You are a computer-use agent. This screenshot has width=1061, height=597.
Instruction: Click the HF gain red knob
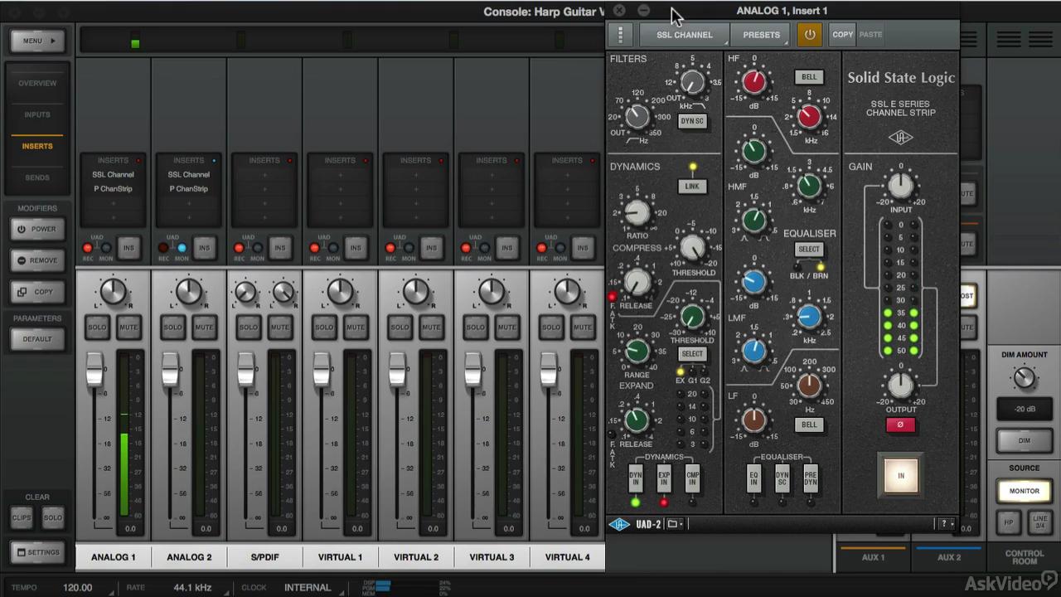pyautogui.click(x=753, y=81)
